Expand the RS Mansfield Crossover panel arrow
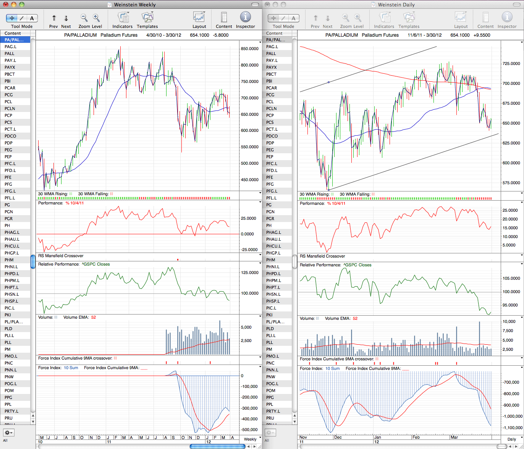 click(x=260, y=255)
